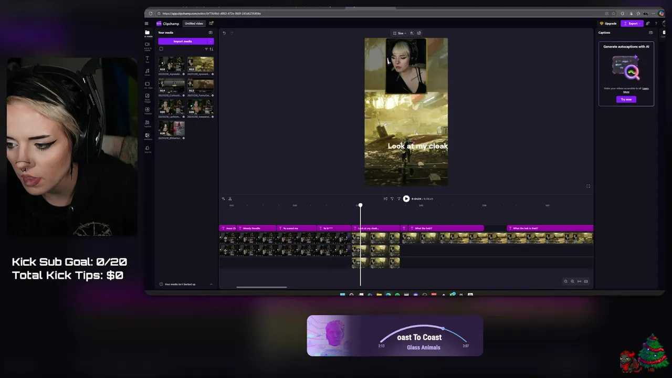Viewport: 672px width, 378px height.
Task: Fit timeline to screen icon
Action: point(579,281)
